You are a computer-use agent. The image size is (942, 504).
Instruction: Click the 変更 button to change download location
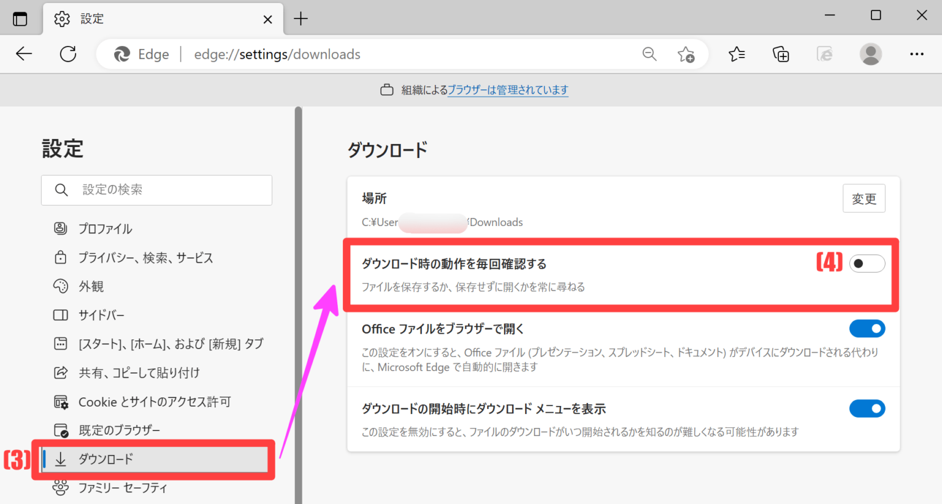[x=864, y=198]
